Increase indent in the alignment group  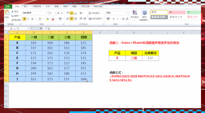pos(85,19)
